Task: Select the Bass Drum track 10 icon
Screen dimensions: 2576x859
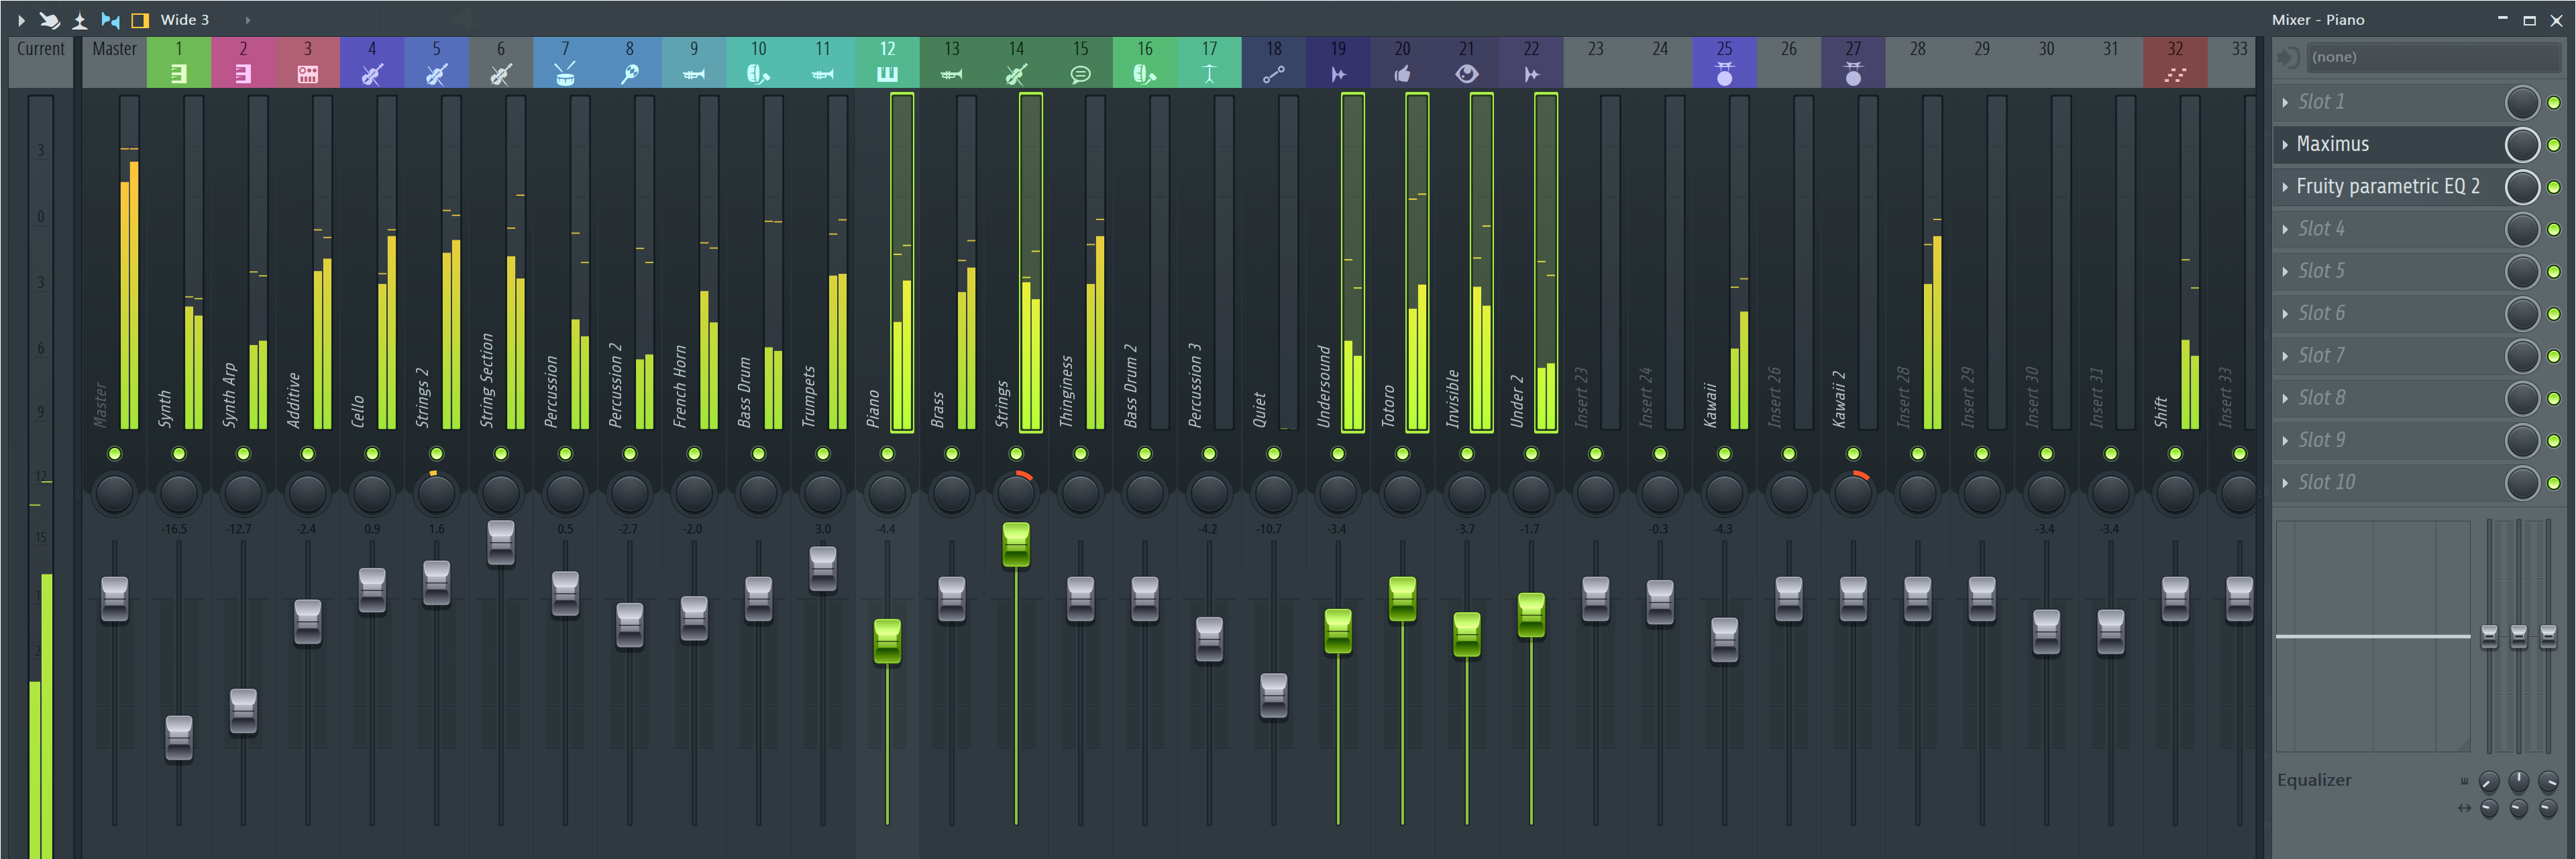Action: click(758, 74)
